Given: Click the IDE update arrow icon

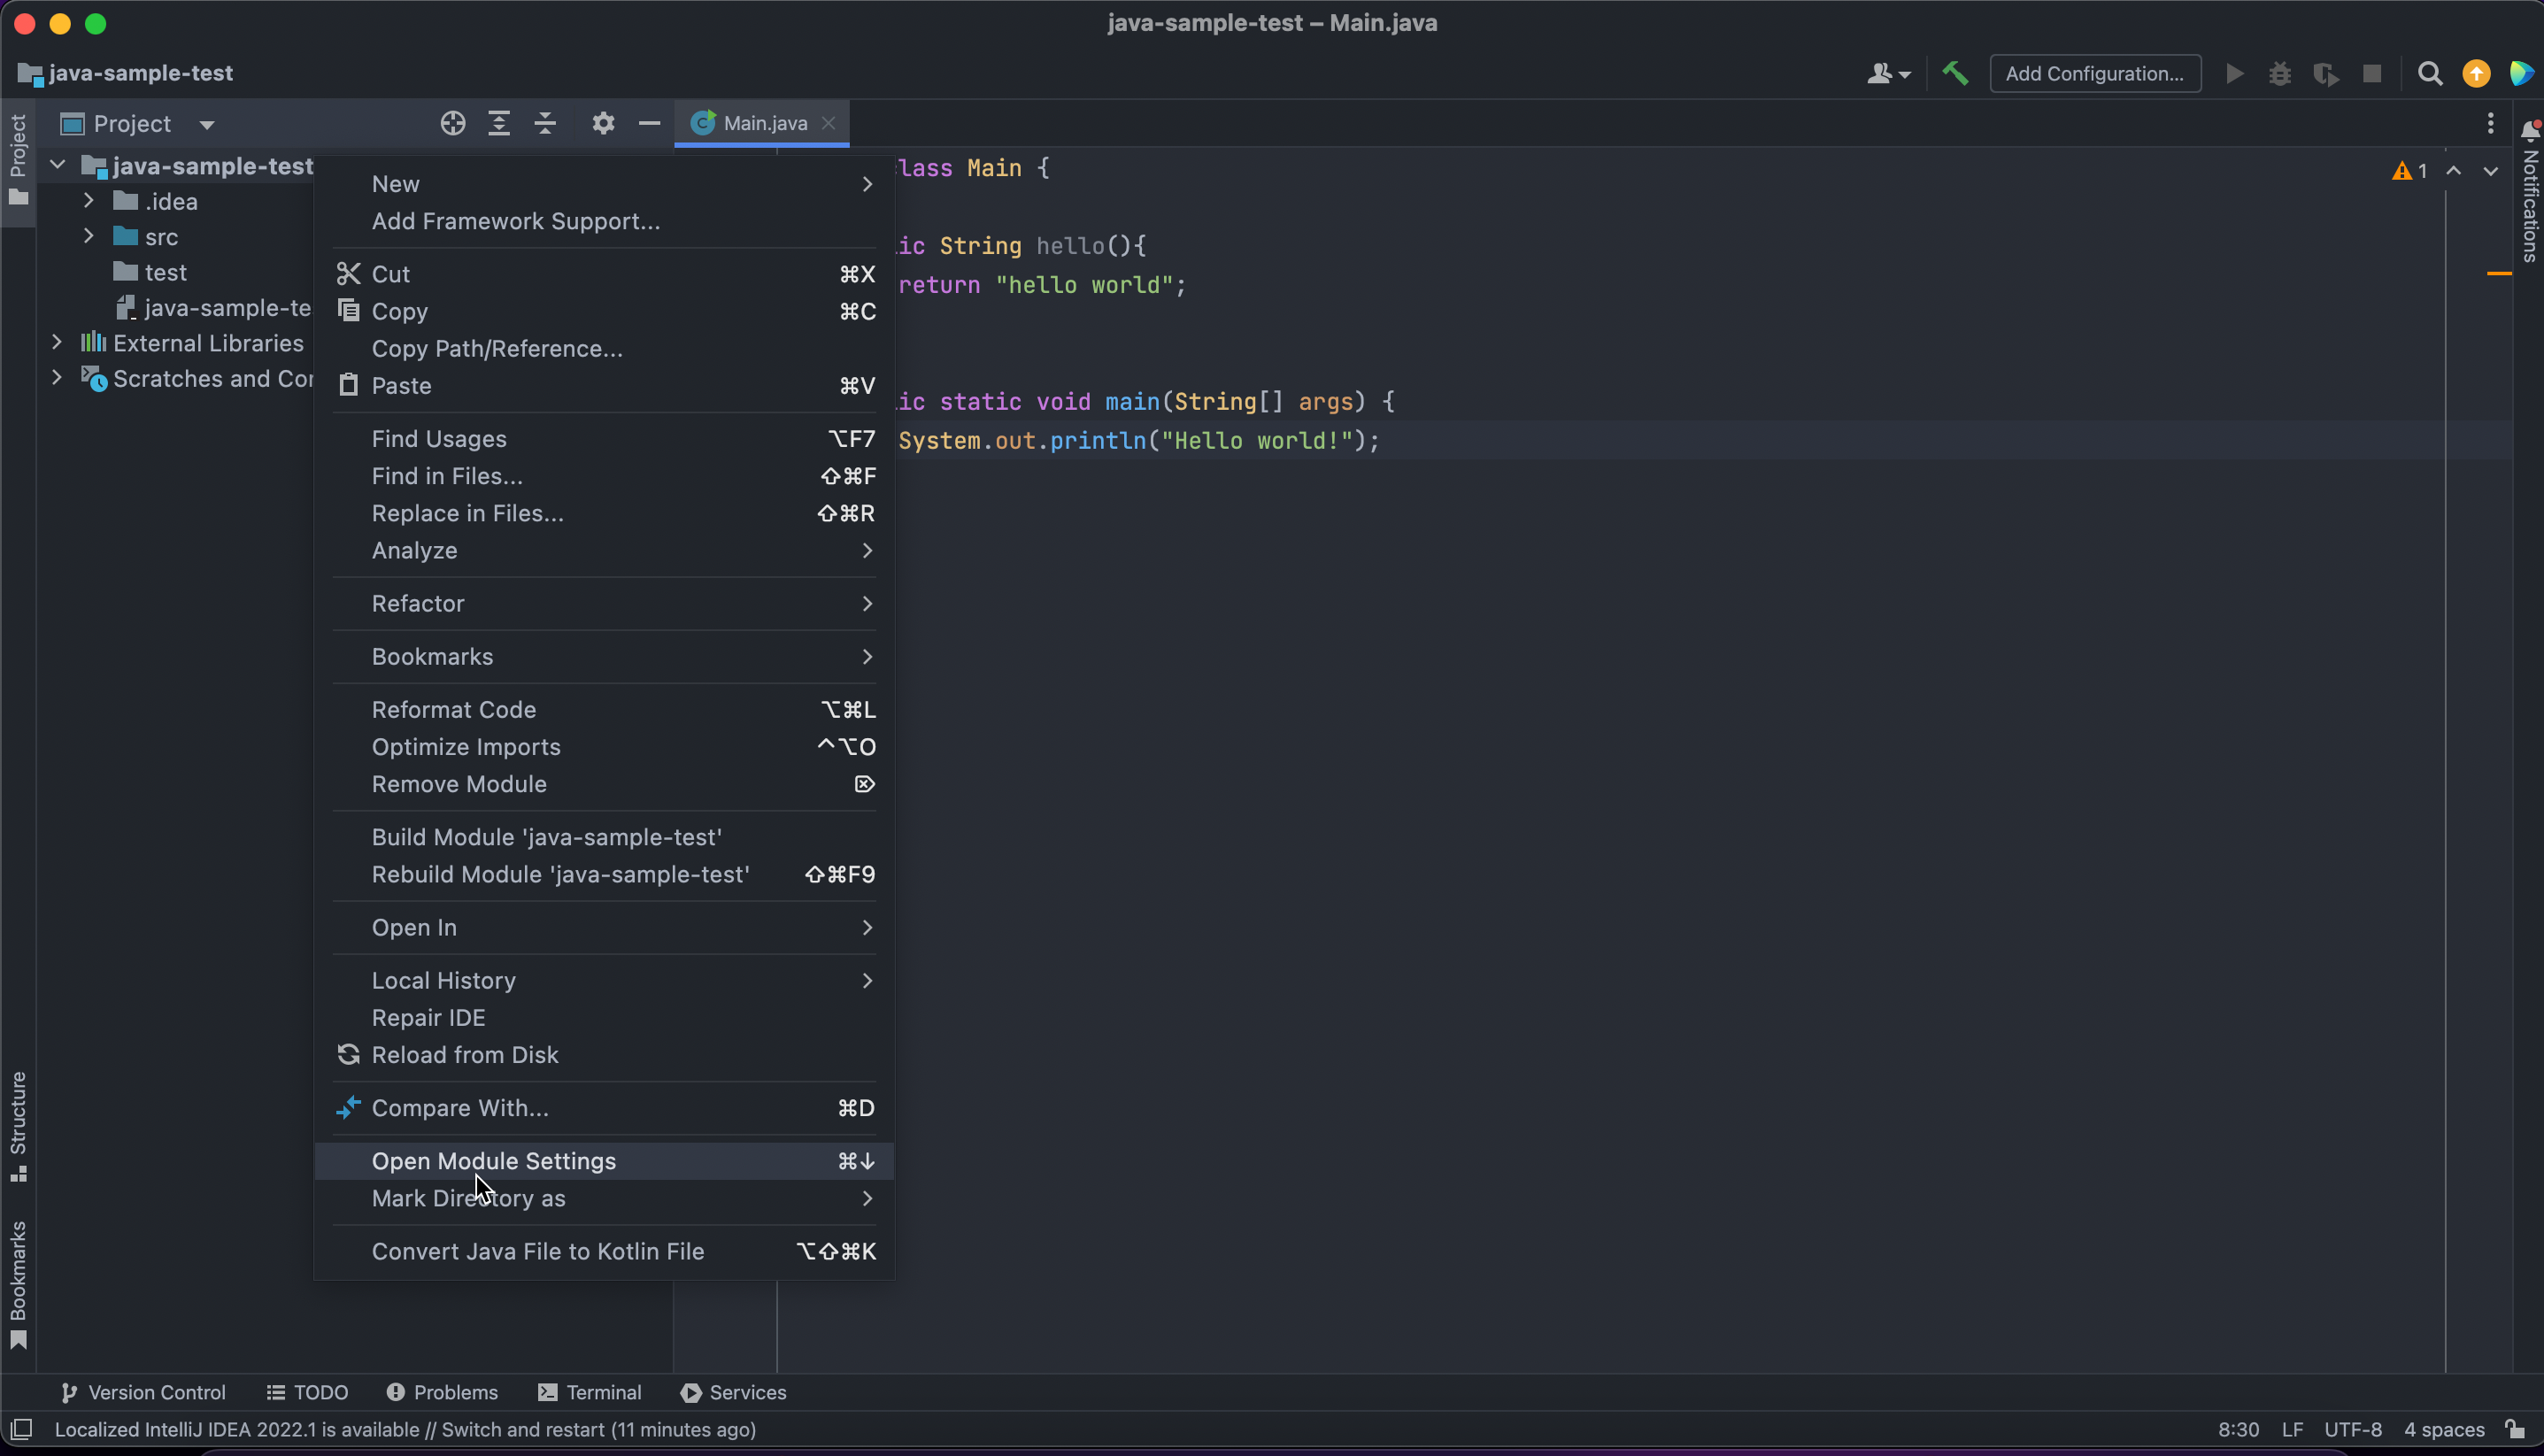Looking at the screenshot, I should click(x=2476, y=73).
